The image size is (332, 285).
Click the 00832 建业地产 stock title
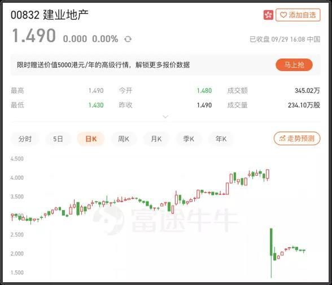click(x=50, y=15)
